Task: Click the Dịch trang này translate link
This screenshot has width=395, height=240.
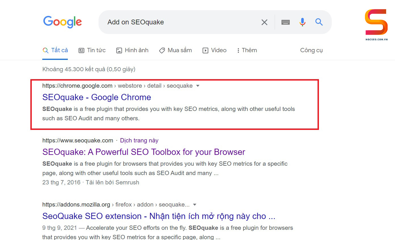Action: tap(139, 140)
